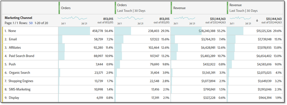This screenshot has height=105, width=287.
Task: Click the Orders Last Touch sparkline chart
Action: click(130, 18)
